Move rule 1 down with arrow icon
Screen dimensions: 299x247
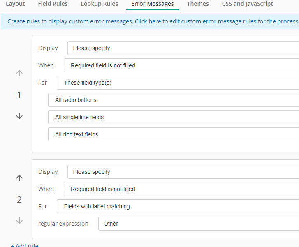click(x=19, y=115)
